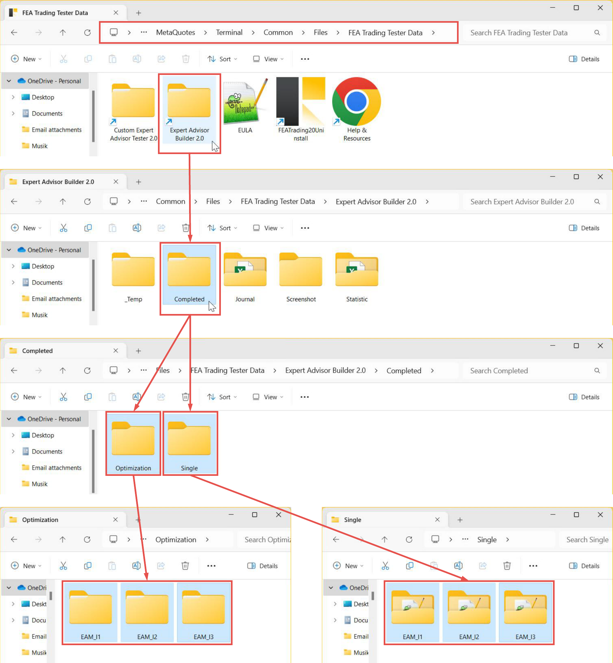Open the Screenshot folder
Viewport: 613px width, 663px height.
click(x=301, y=277)
